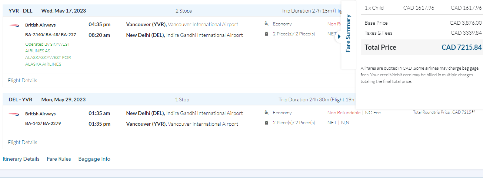Expand Flight Details for YVR - DEL flight
483x178 pixels.
click(x=23, y=80)
